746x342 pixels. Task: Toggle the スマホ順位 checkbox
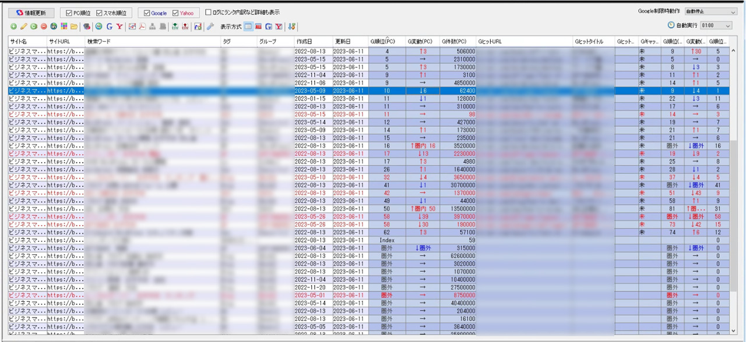[x=99, y=13]
